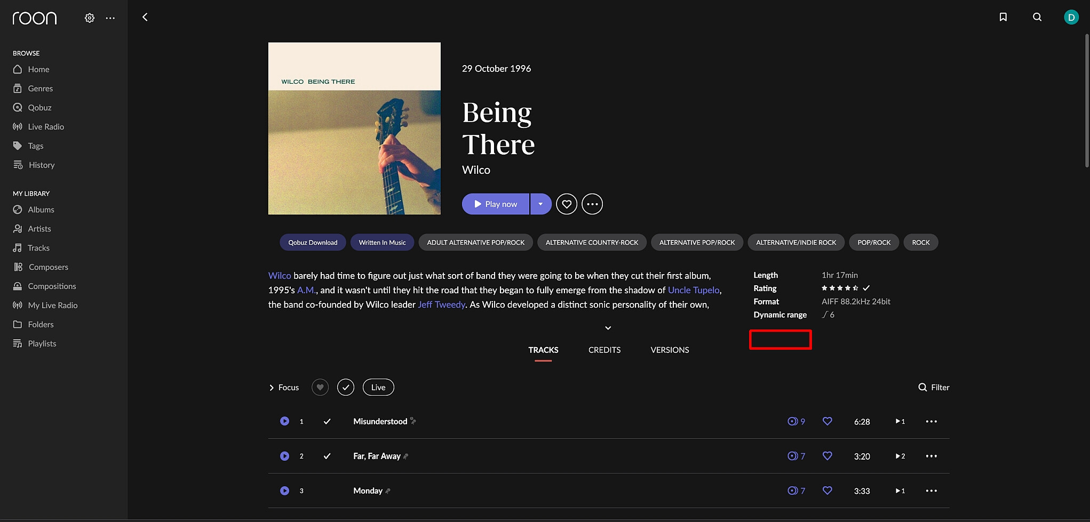Screen dimensions: 1090x522
Task: Open the Play now dropdown arrow
Action: [x=540, y=204]
